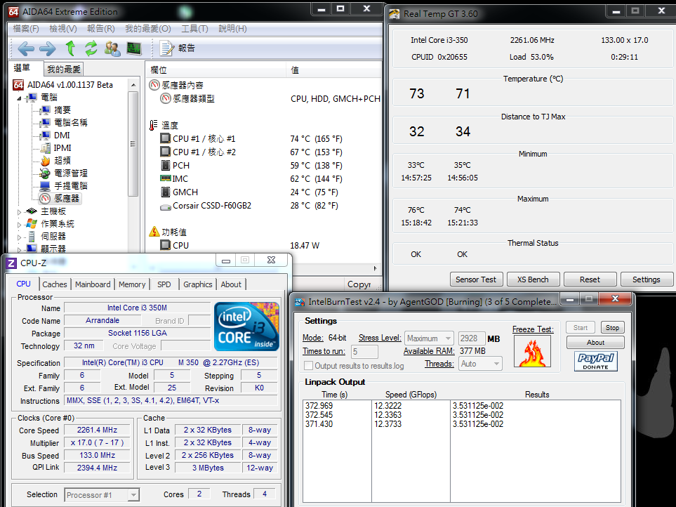Click the Intel Core i3 inside logo
Image resolution: width=676 pixels, height=507 pixels.
coord(246,327)
